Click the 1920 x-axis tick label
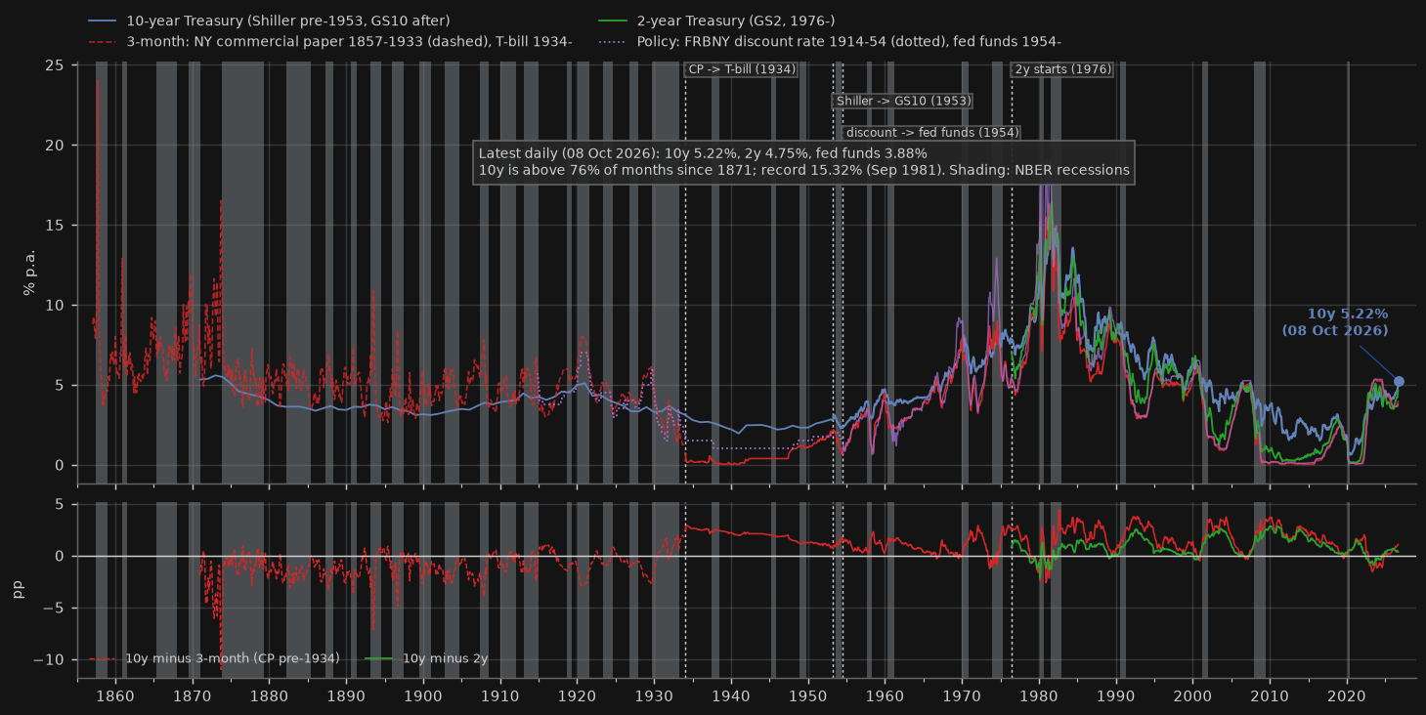This screenshot has width=1426, height=715. [577, 695]
